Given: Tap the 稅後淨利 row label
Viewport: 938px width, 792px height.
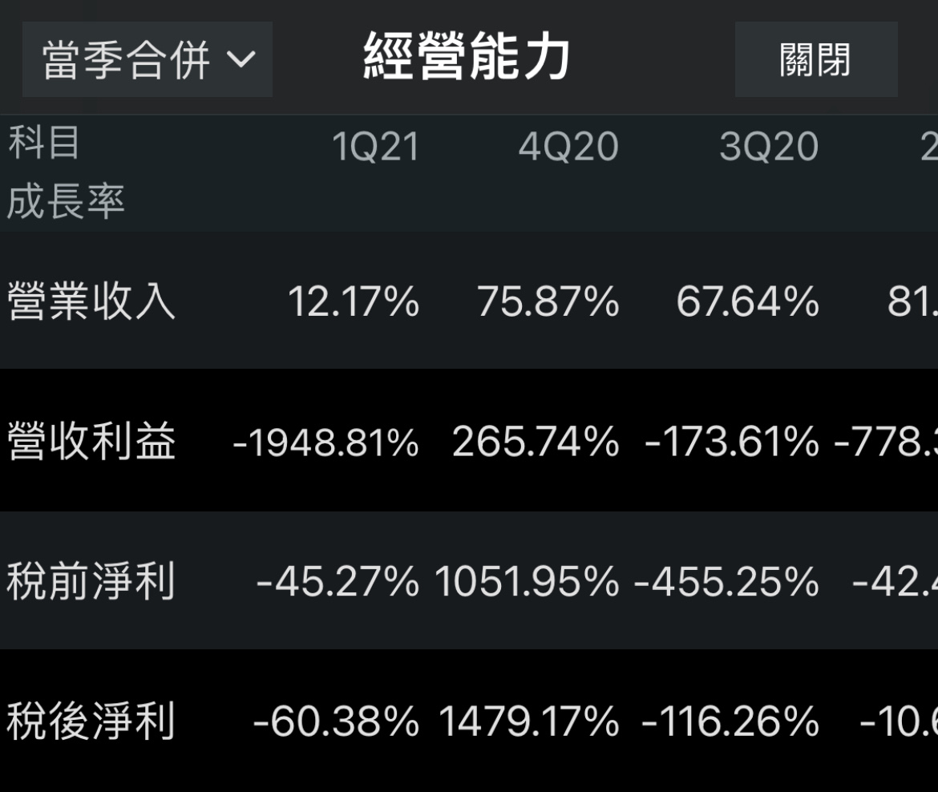Looking at the screenshot, I should (91, 721).
